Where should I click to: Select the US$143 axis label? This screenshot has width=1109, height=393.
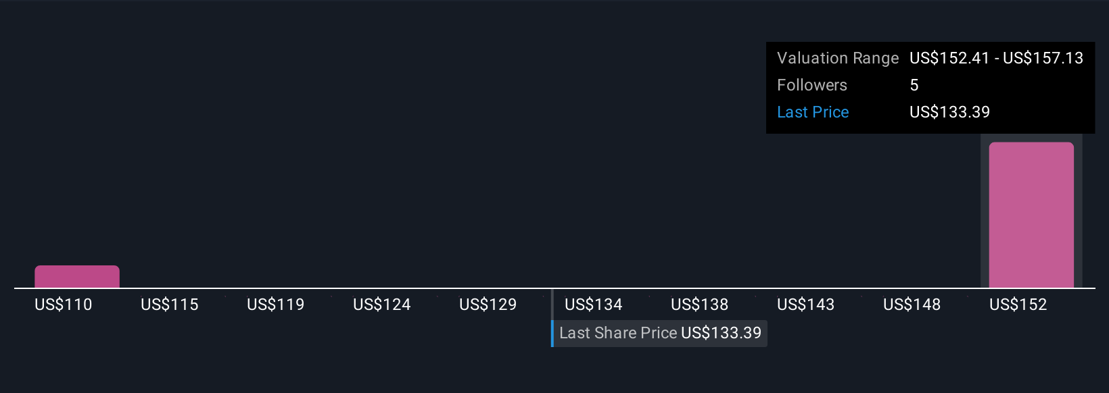click(806, 305)
